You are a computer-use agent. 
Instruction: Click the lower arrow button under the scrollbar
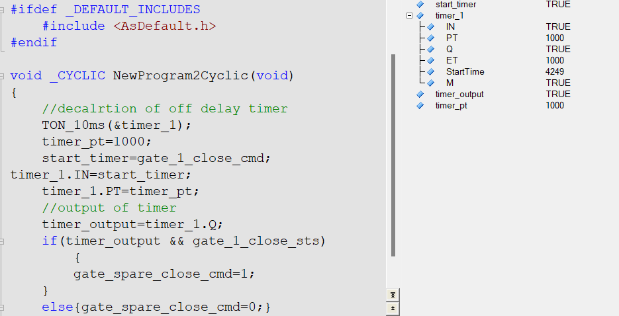pos(393,308)
